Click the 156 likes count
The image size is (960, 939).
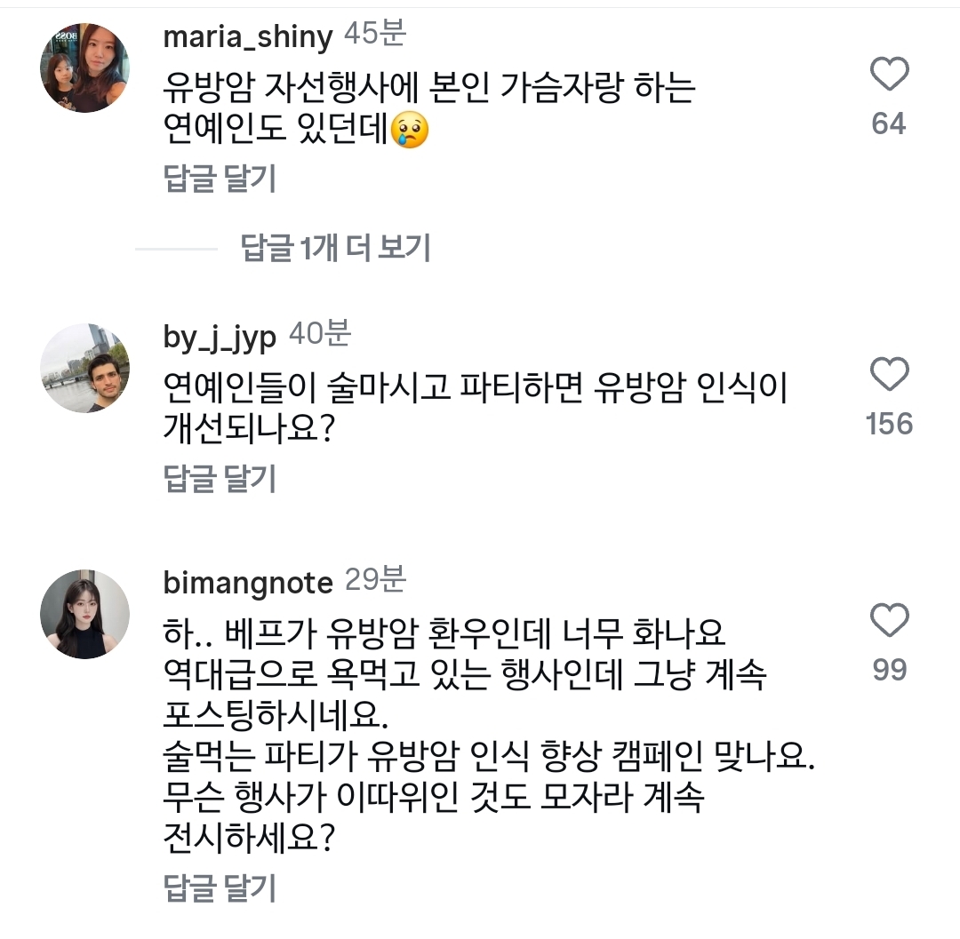889,424
